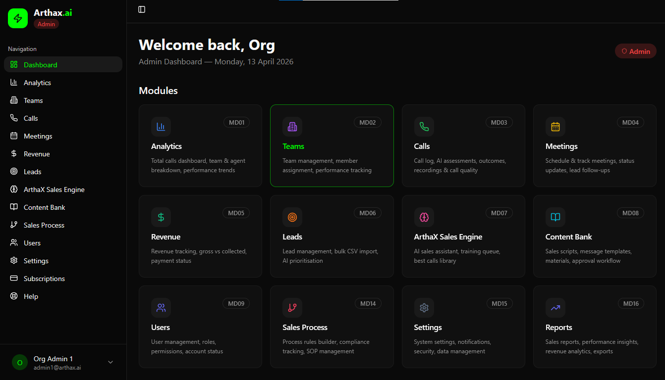Click the dollar icon on Revenue card
Screen dimensions: 665x380
[x=161, y=217]
